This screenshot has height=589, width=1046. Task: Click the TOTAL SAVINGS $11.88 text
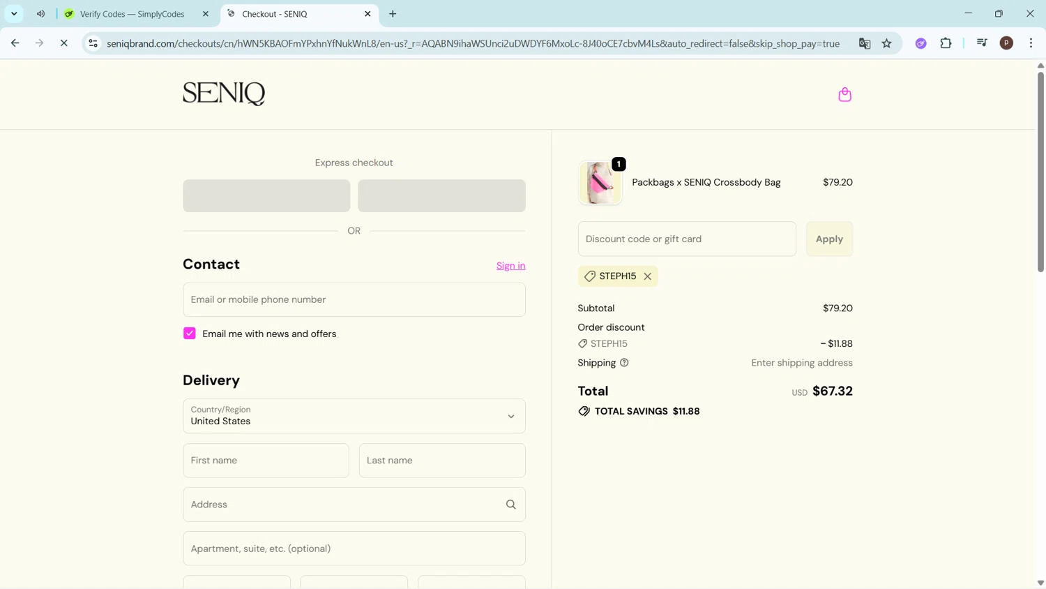pos(647,411)
